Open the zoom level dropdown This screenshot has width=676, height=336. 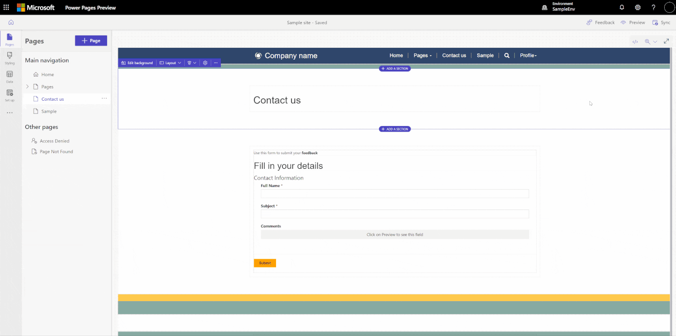point(654,41)
